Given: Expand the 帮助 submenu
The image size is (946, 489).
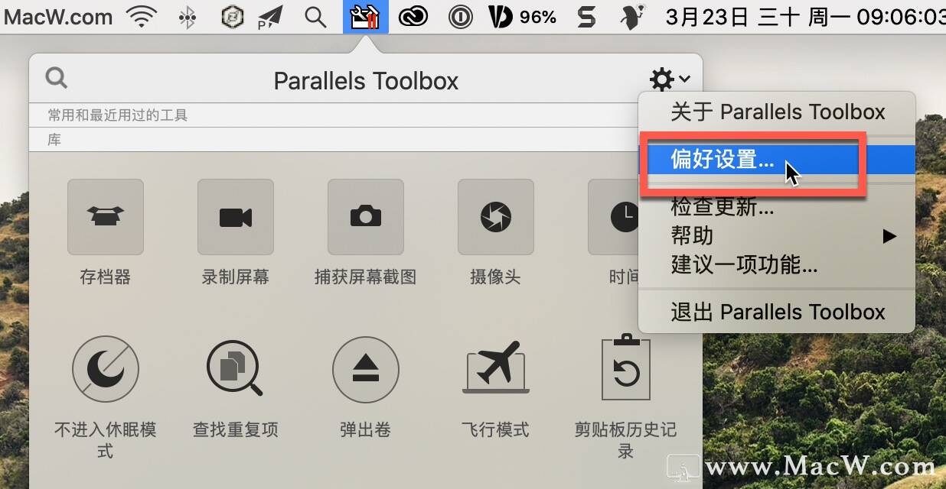Looking at the screenshot, I should (777, 235).
